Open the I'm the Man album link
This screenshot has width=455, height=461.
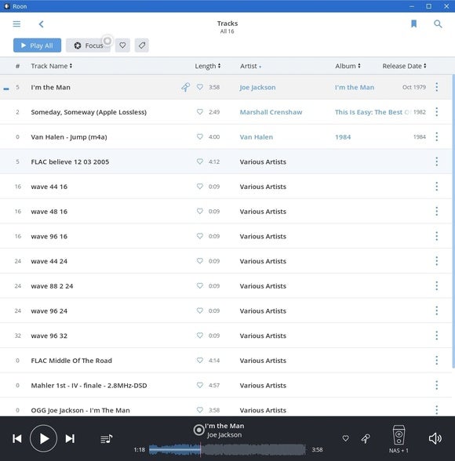(355, 87)
